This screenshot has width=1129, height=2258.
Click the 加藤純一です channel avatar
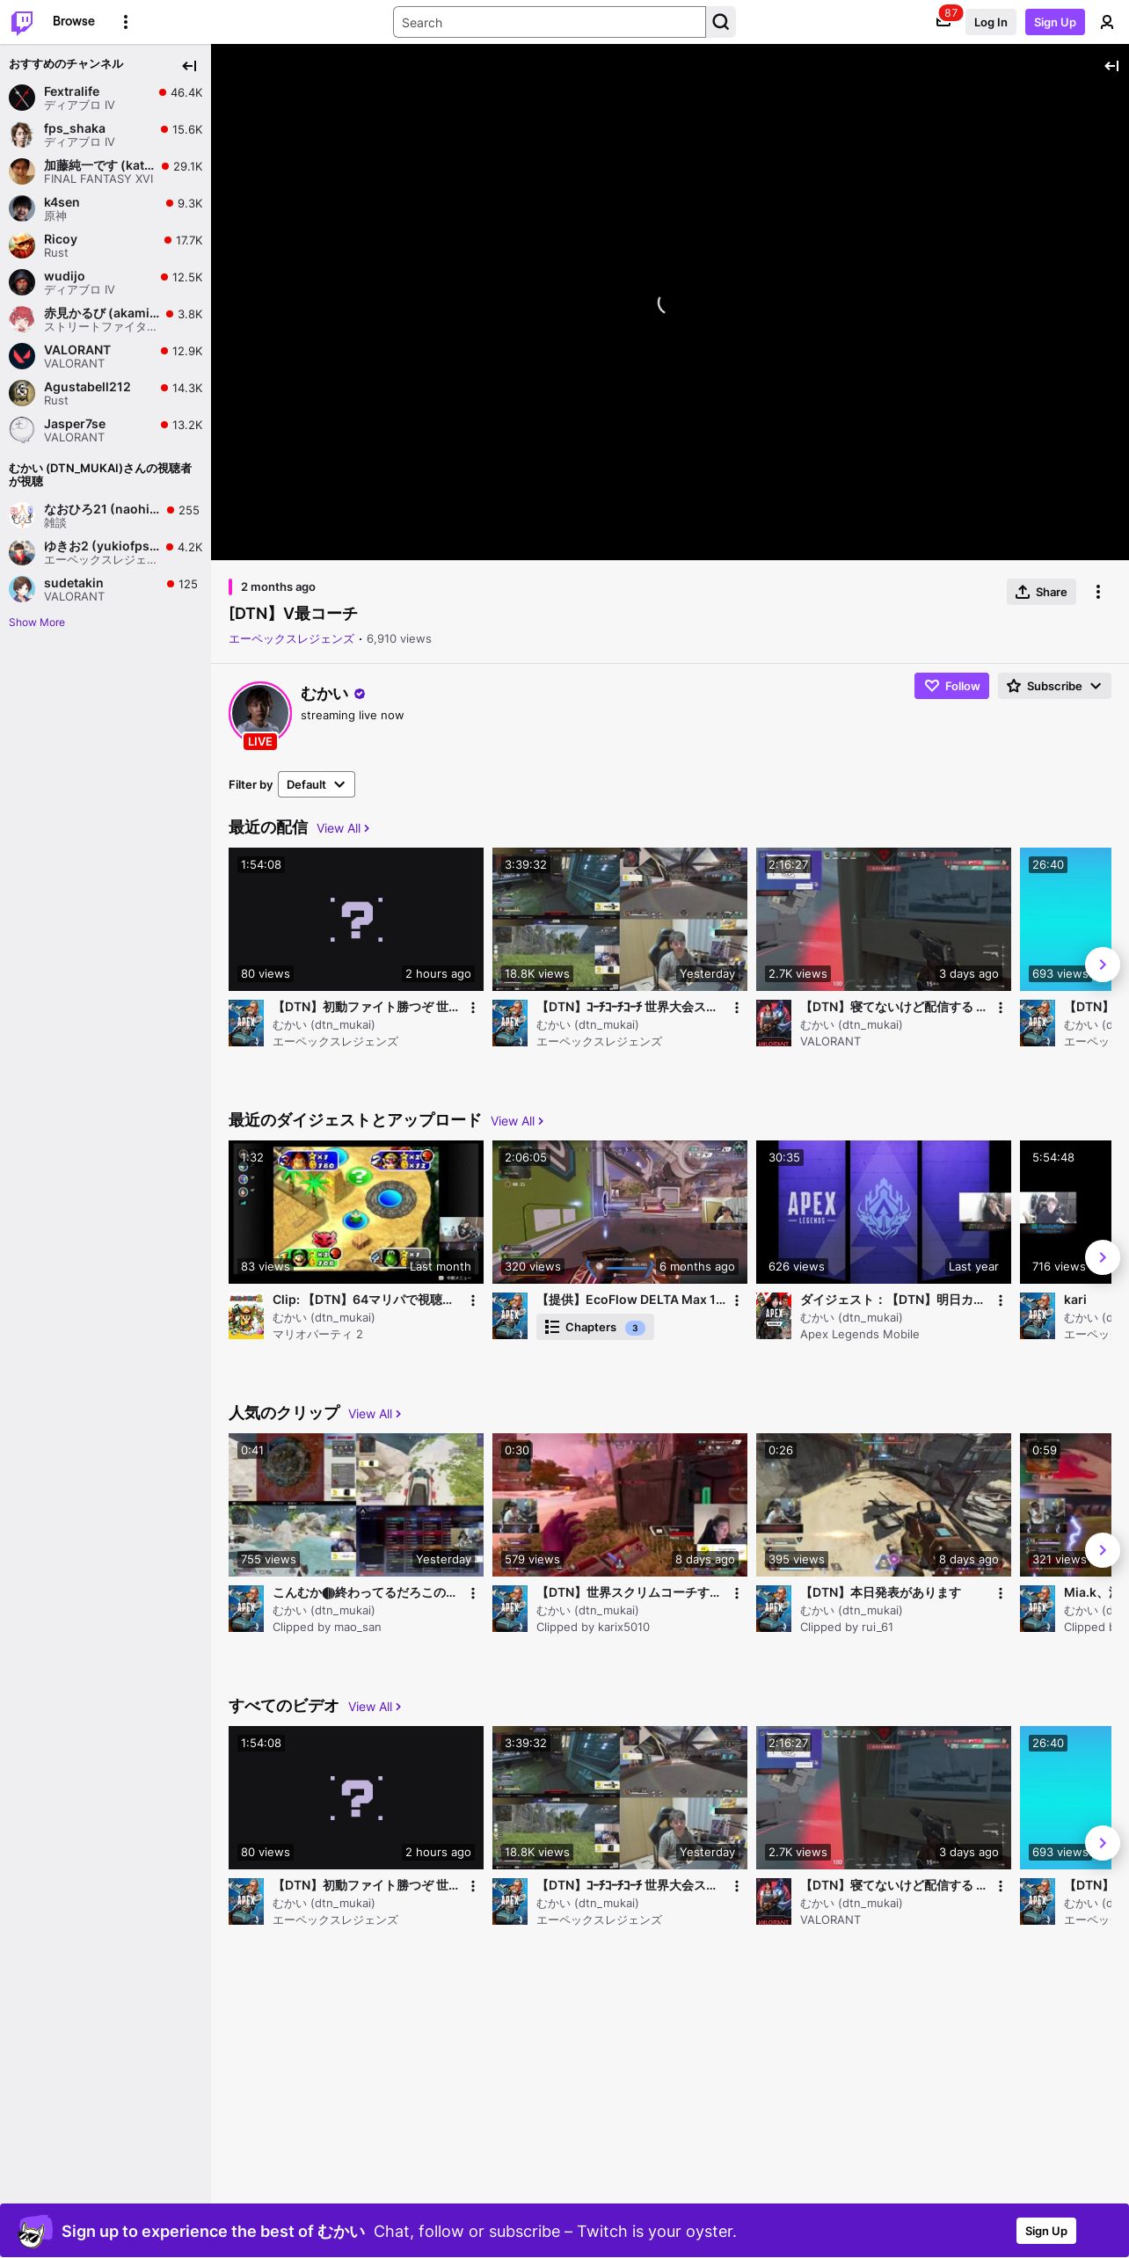tap(22, 171)
